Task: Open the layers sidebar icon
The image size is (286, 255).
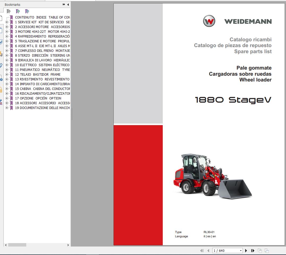Action: [x=1, y=42]
